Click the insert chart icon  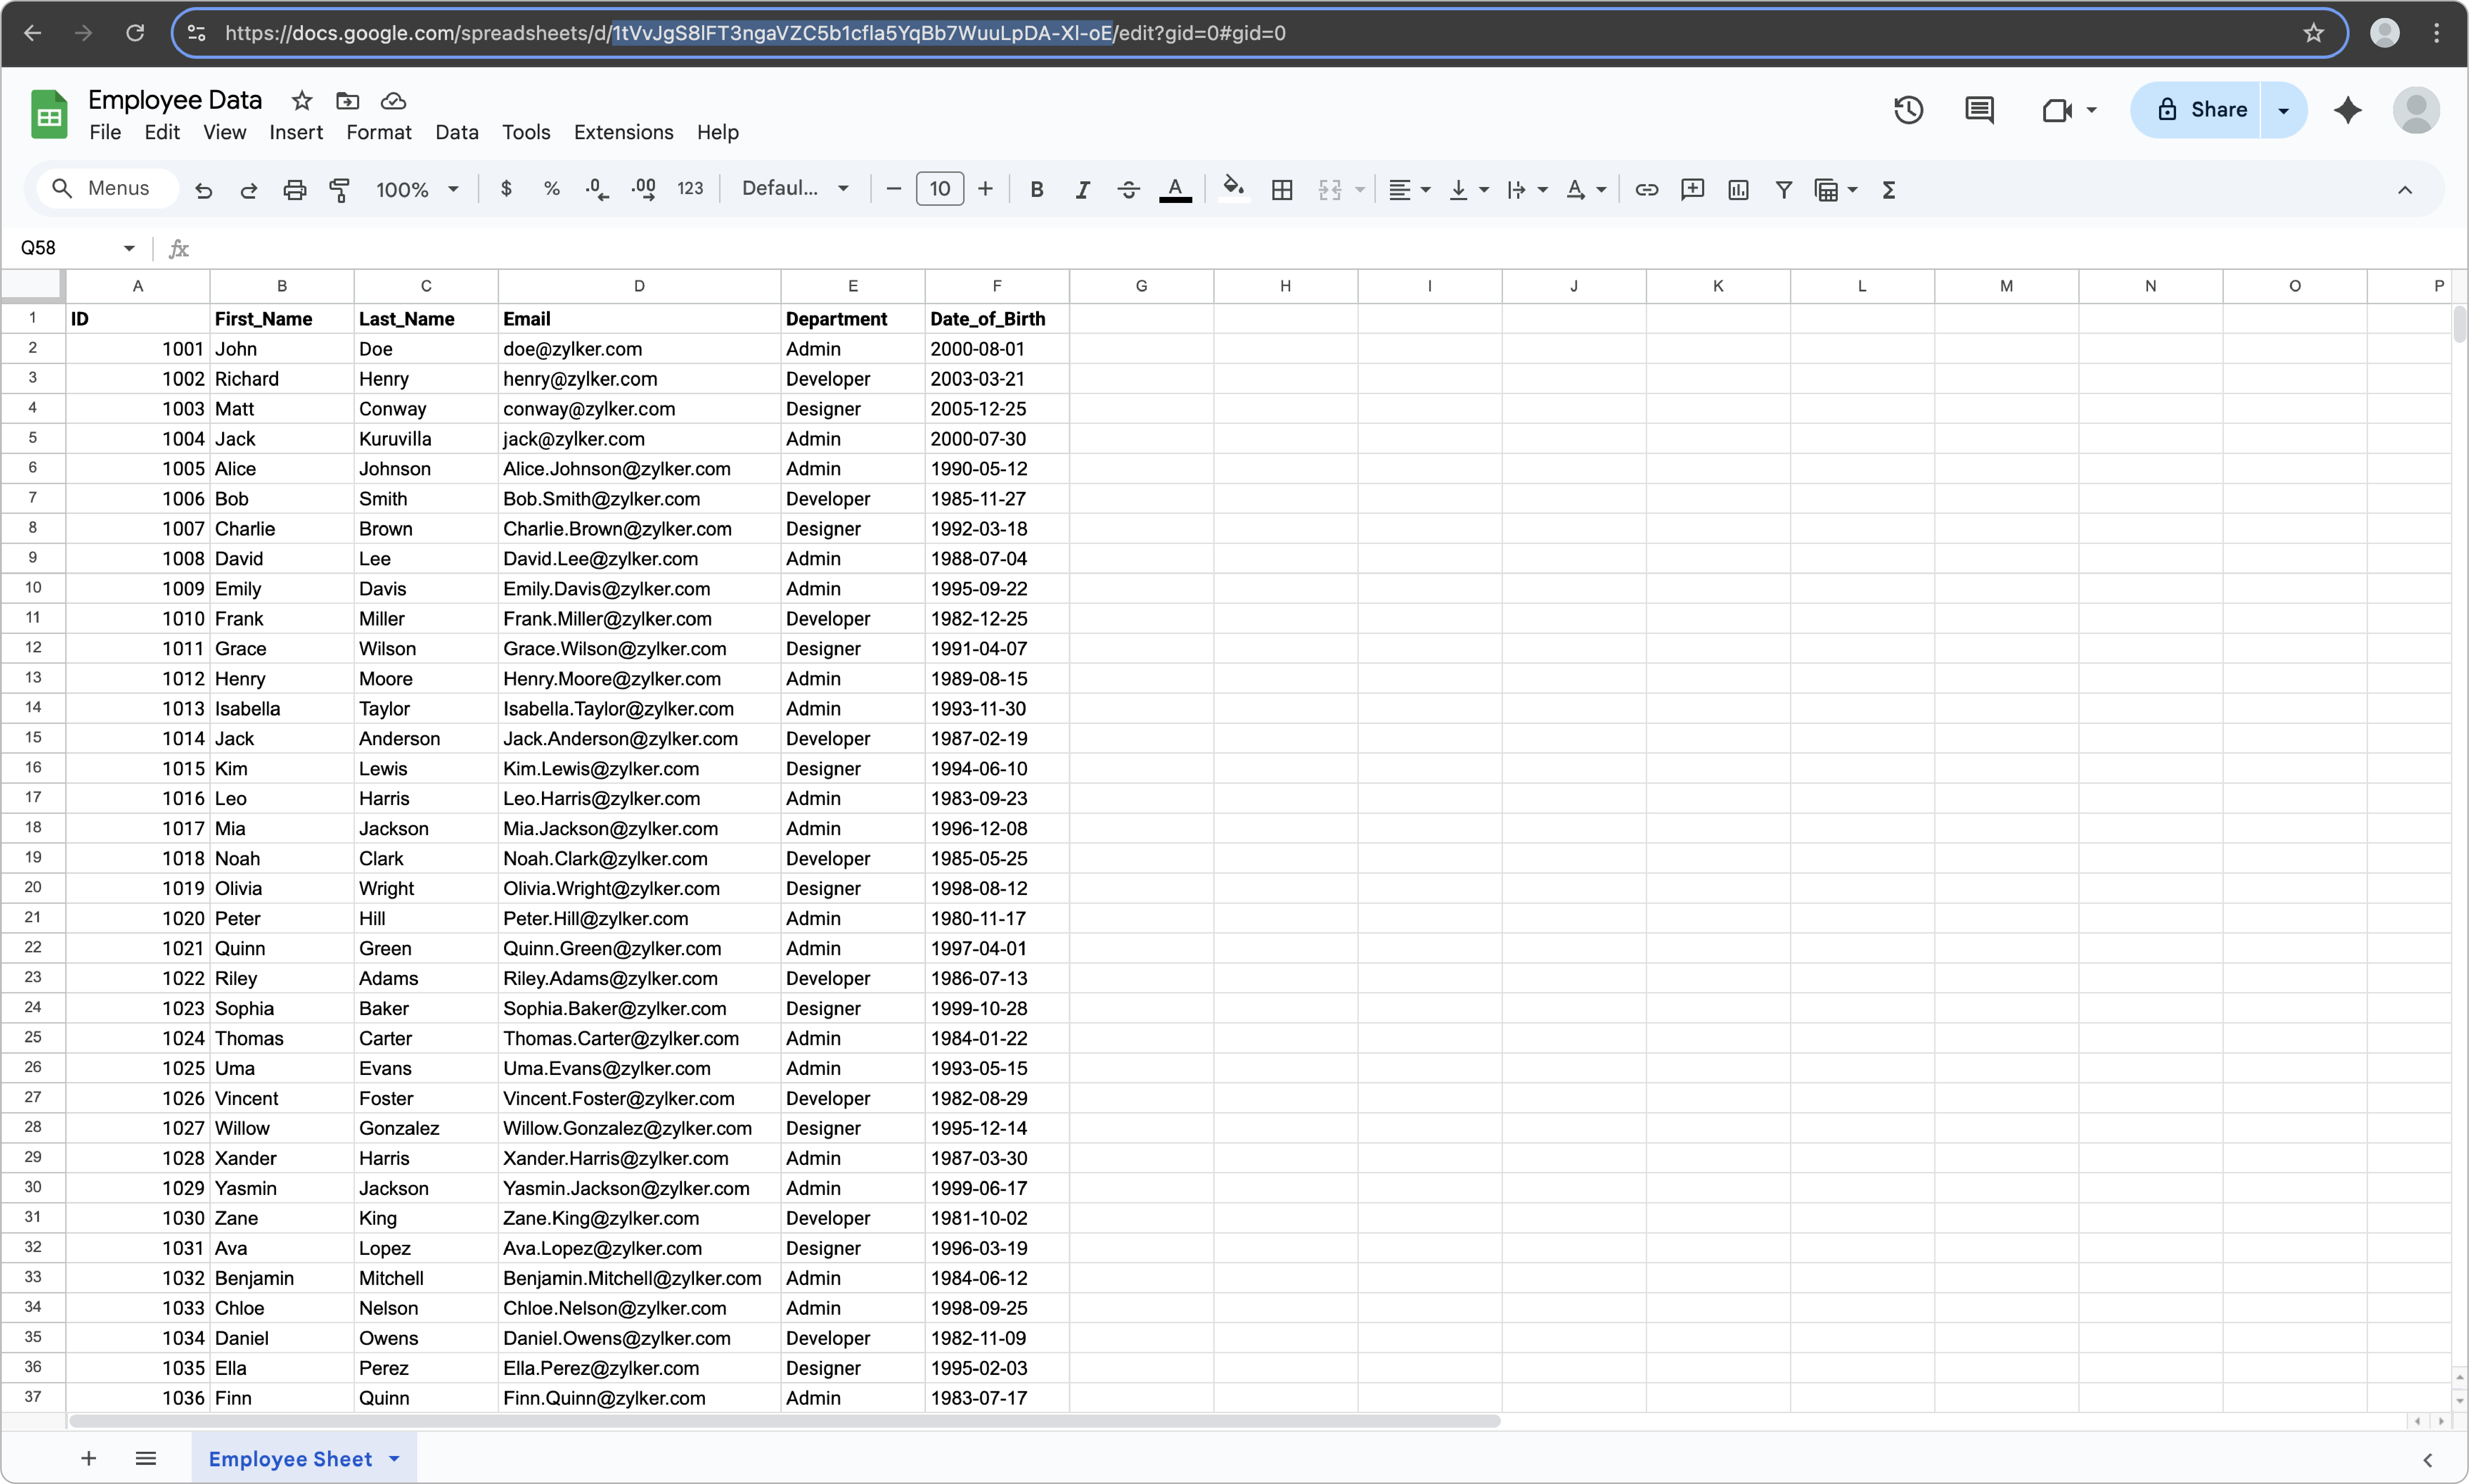point(1738,189)
